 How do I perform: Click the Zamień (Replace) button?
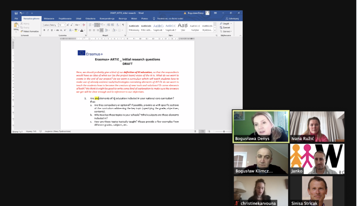pos(226,28)
